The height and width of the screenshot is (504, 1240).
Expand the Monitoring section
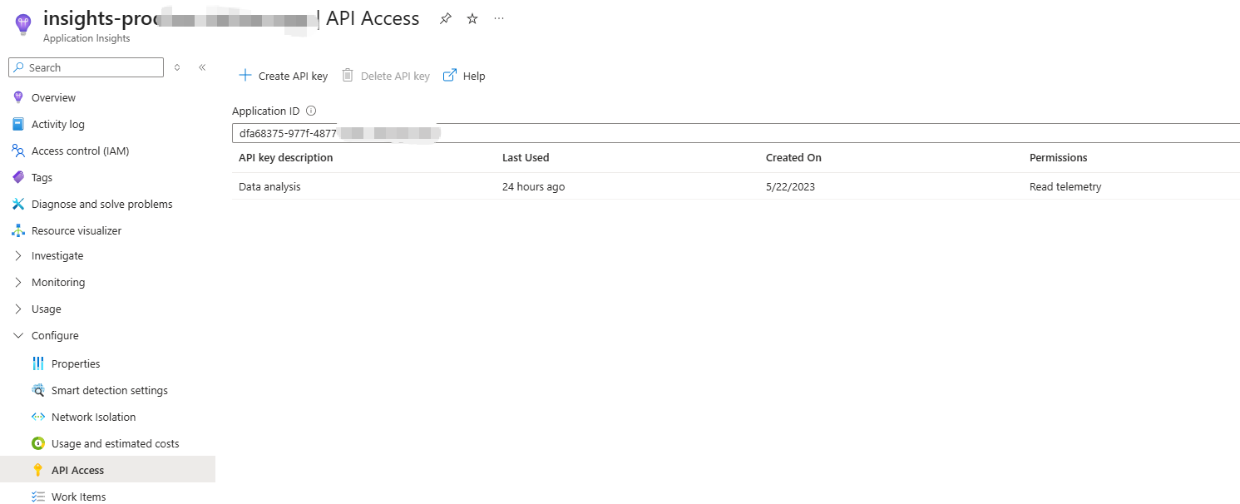[x=18, y=282]
